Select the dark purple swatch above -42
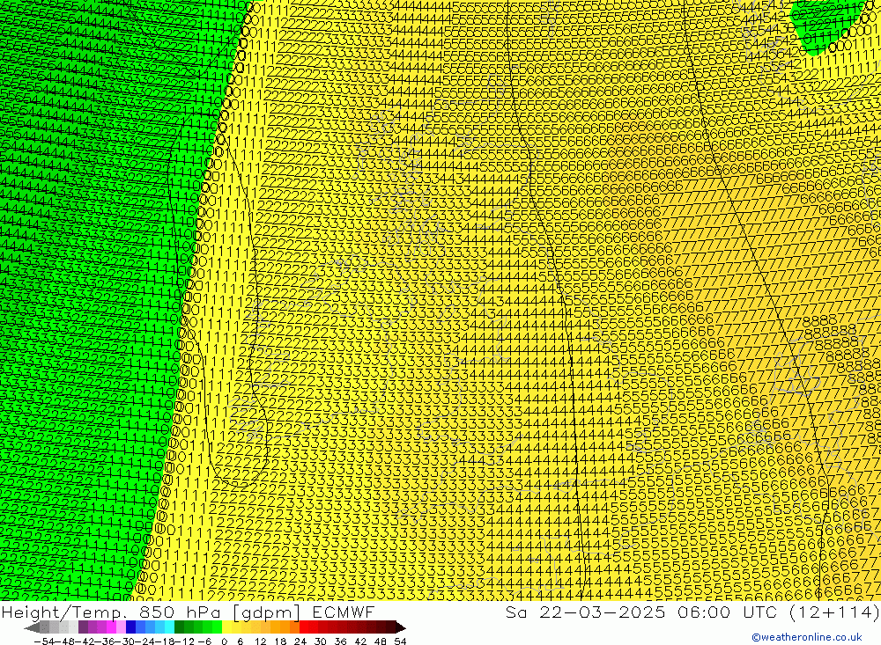This screenshot has height=645, width=881. click(x=83, y=628)
